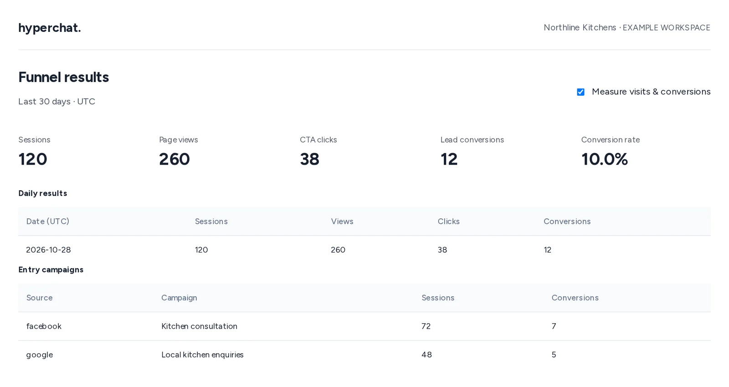729x387 pixels.
Task: Click the Conversion rate summary label
Action: [611, 140]
